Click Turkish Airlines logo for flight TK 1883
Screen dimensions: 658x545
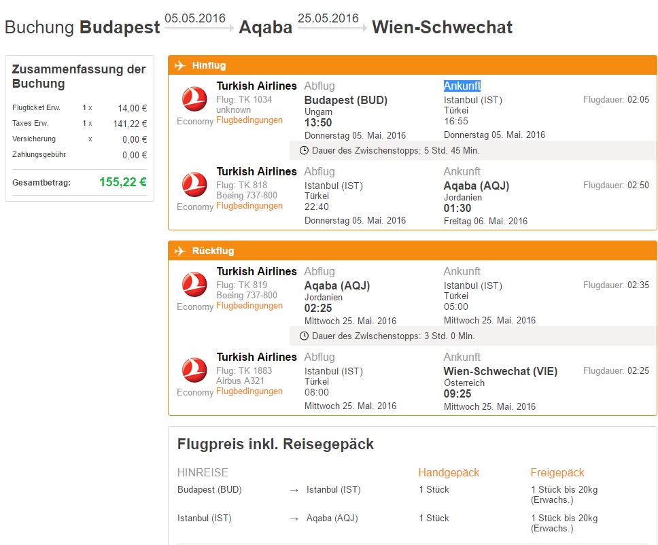pyautogui.click(x=194, y=370)
